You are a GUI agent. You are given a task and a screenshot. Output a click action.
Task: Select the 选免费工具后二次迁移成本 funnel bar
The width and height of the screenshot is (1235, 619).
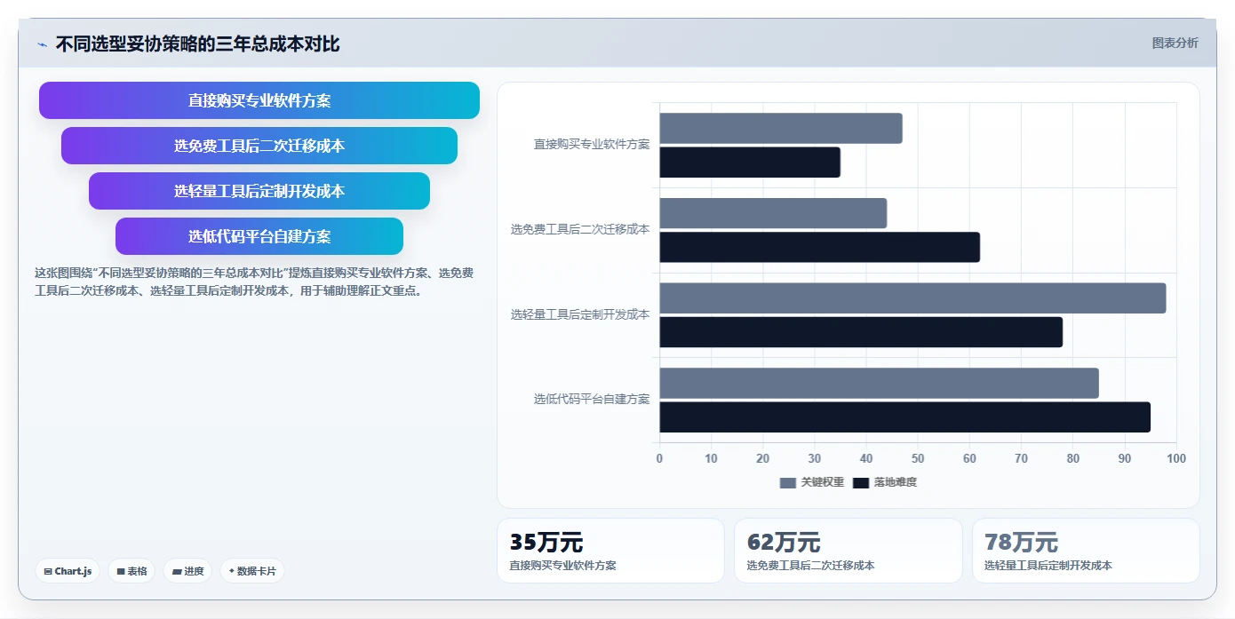pyautogui.click(x=259, y=146)
